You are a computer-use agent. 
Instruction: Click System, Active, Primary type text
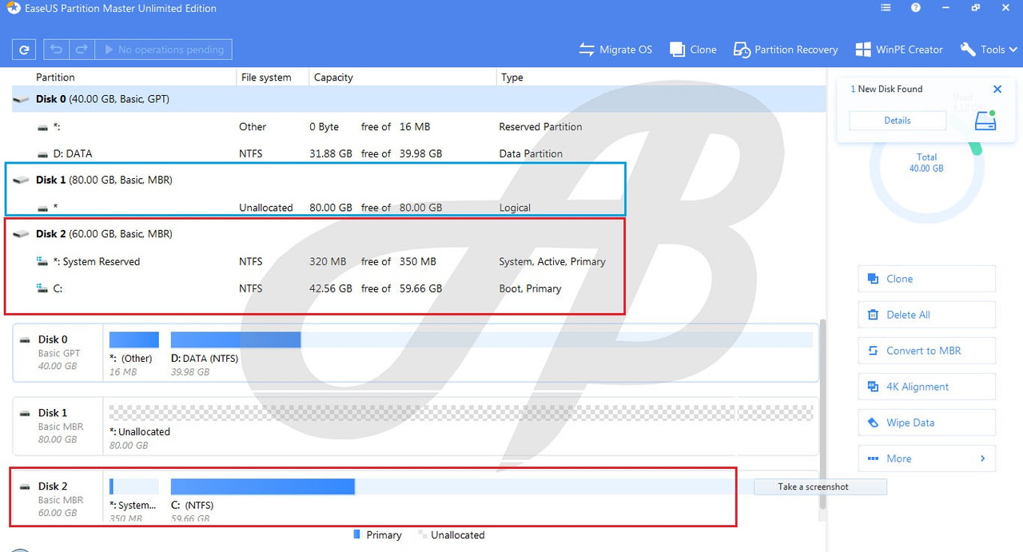[x=552, y=261]
